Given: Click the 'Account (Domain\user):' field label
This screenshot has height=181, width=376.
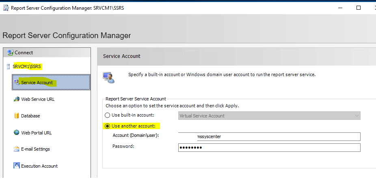Looking at the screenshot, I should point(136,135).
